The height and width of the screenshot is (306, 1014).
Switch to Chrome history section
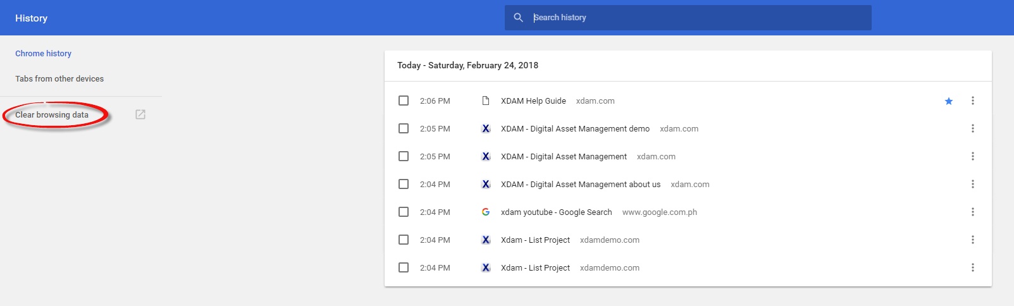point(43,54)
